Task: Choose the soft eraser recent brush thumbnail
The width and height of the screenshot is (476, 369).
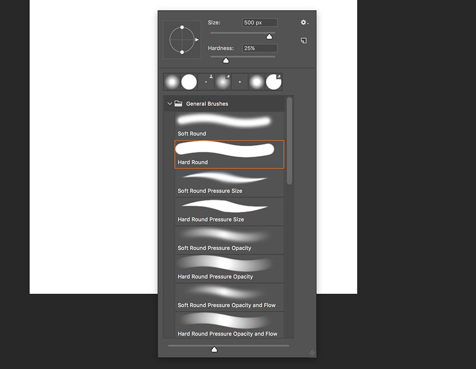Action: point(223,82)
